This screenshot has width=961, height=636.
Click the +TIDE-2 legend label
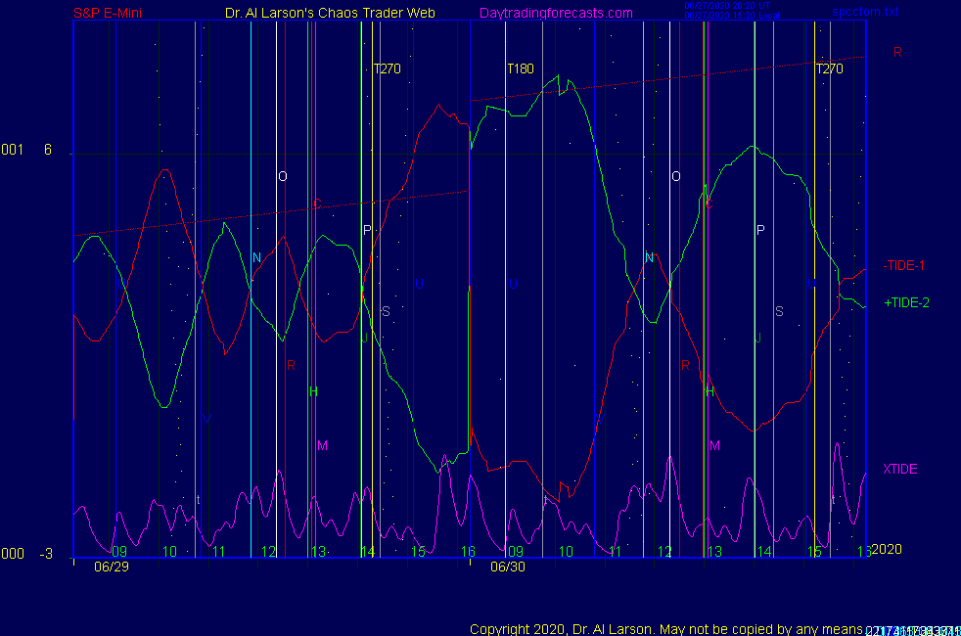click(x=906, y=303)
